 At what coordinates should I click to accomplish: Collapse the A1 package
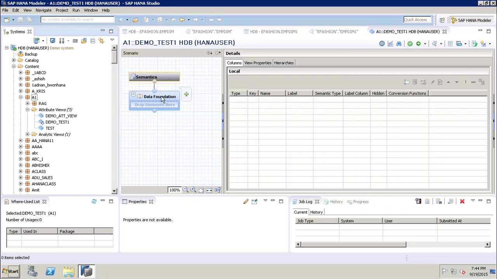pyautogui.click(x=21, y=97)
